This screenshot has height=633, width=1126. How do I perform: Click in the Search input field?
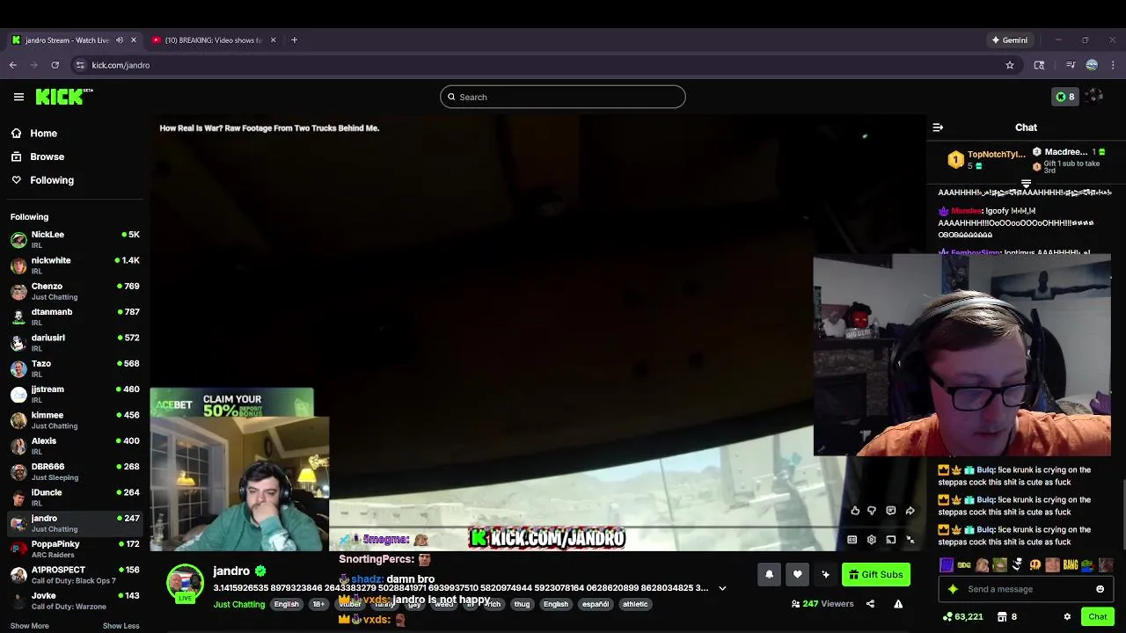coord(563,97)
